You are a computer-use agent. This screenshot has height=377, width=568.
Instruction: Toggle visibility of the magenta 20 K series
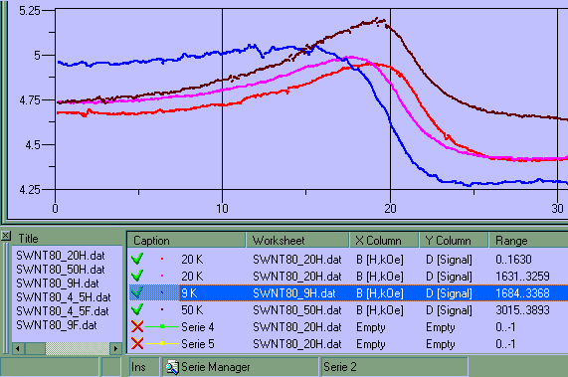pyautogui.click(x=137, y=276)
